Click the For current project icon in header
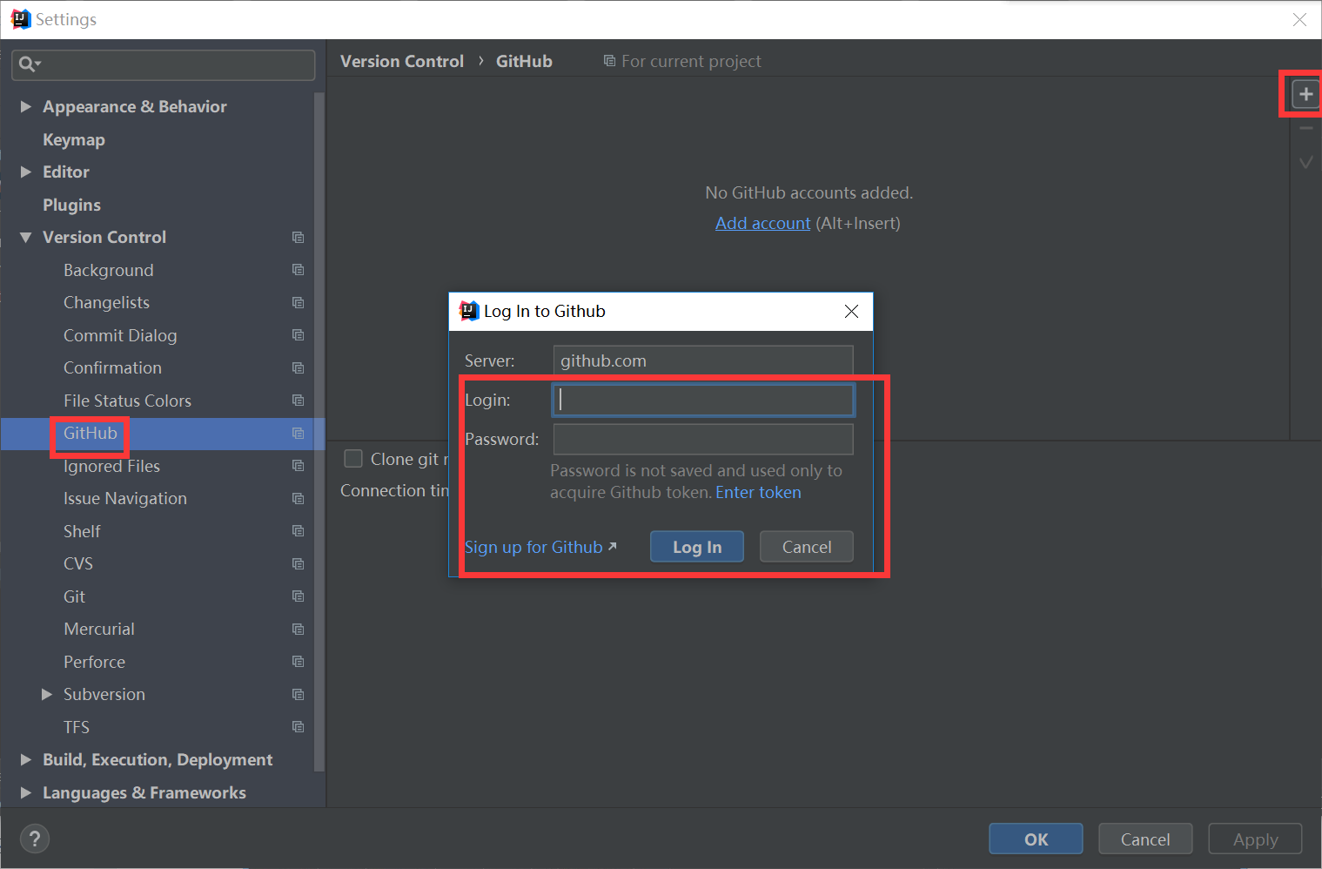Image resolution: width=1322 pixels, height=869 pixels. 609,61
